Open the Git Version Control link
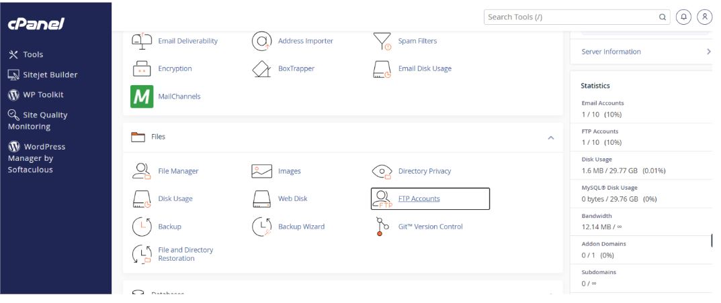The height and width of the screenshot is (303, 721). [x=431, y=227]
